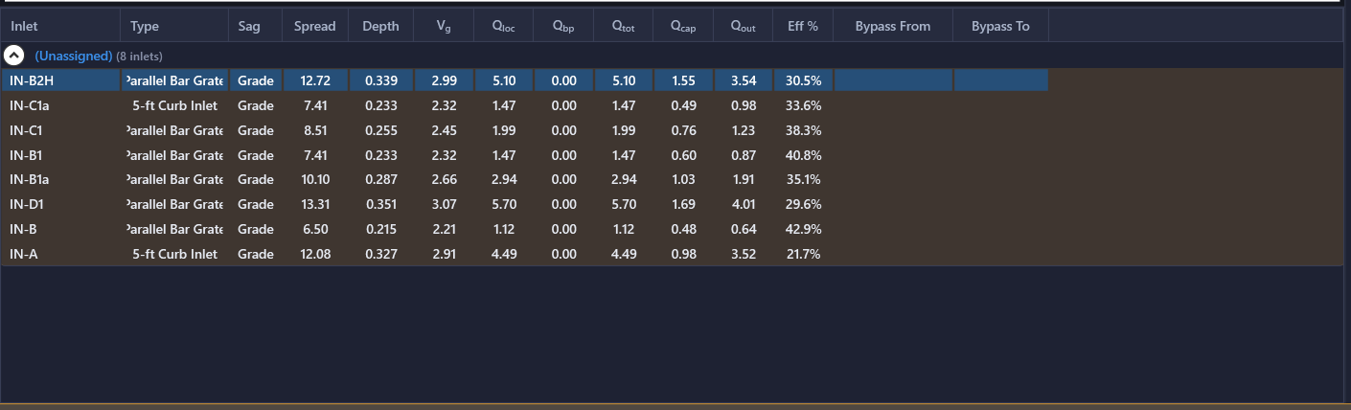Screen dimensions: 1351x410
Task: Sort by the Type column header
Action: click(174, 26)
